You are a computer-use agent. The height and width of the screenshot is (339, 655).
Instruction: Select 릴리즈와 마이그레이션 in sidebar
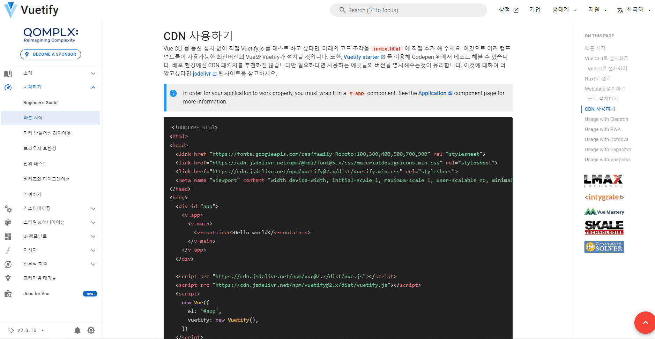(x=51, y=179)
